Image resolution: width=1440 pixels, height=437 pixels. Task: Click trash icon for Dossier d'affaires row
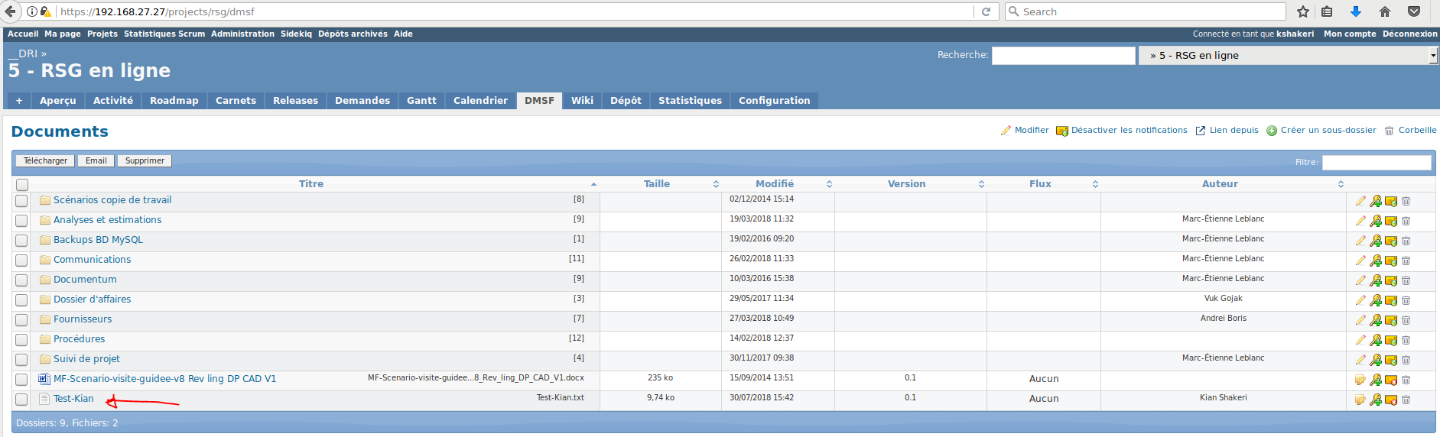coord(1406,300)
